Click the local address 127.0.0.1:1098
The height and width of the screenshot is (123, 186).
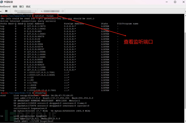(36, 67)
